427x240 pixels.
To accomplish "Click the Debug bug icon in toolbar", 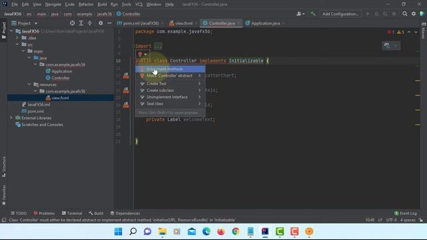I will (x=376, y=14).
